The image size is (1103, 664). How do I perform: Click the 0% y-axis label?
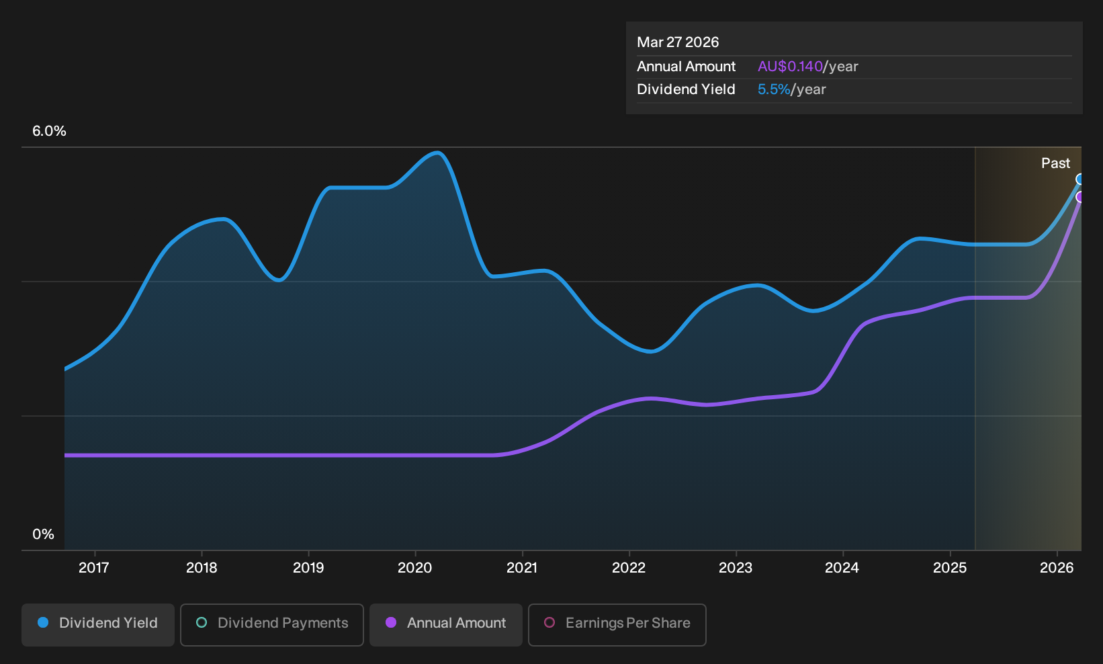click(43, 534)
